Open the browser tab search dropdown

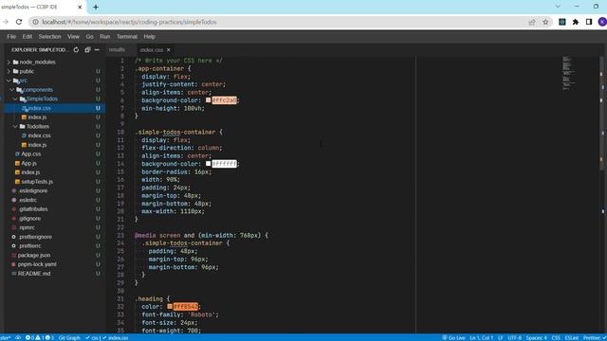pos(558,7)
